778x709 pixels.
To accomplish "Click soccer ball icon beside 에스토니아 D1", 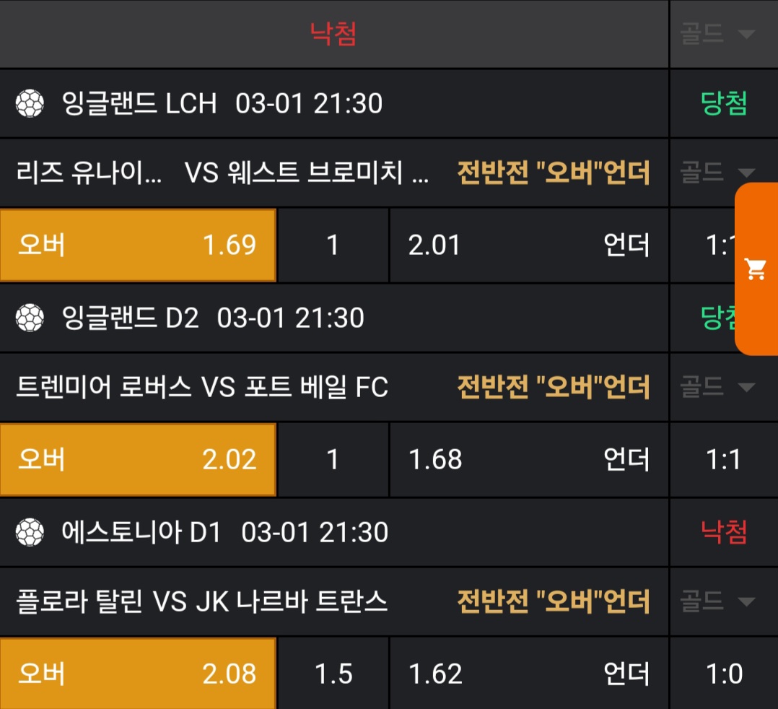I will click(30, 532).
